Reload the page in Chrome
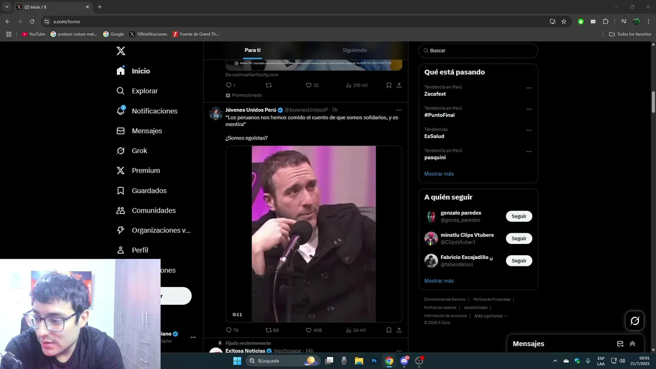Screen dimensions: 656x369 (x=32, y=22)
